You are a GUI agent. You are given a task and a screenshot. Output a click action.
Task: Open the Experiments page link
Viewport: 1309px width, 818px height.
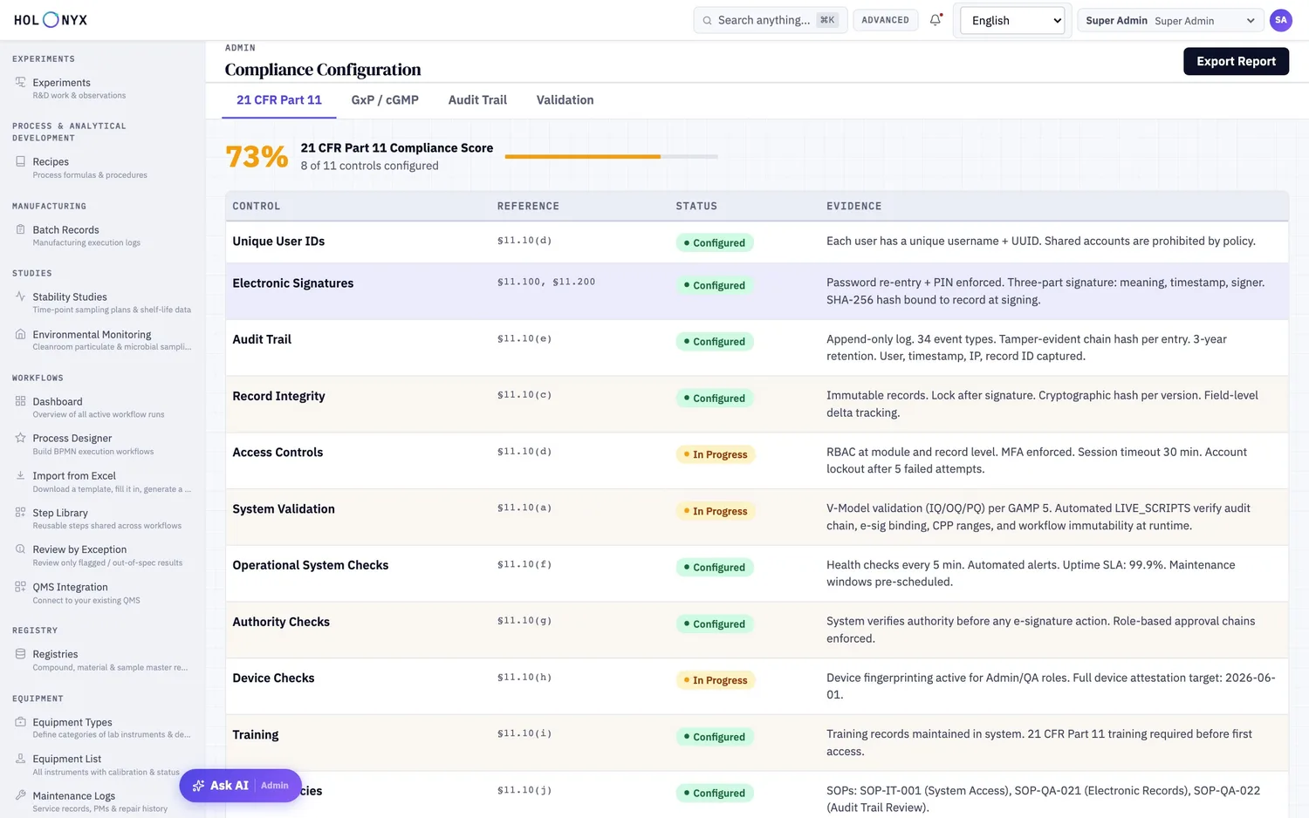click(x=103, y=88)
